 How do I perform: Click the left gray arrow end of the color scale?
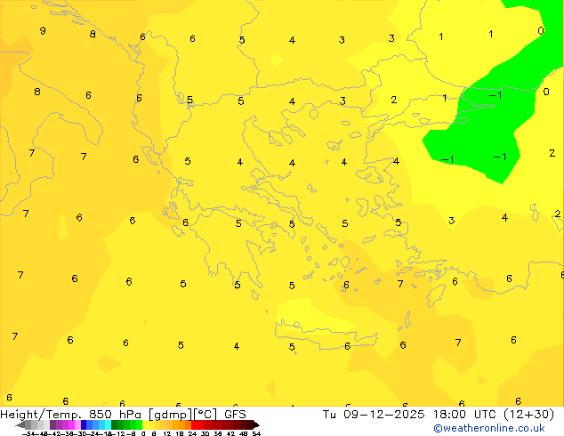(20, 424)
